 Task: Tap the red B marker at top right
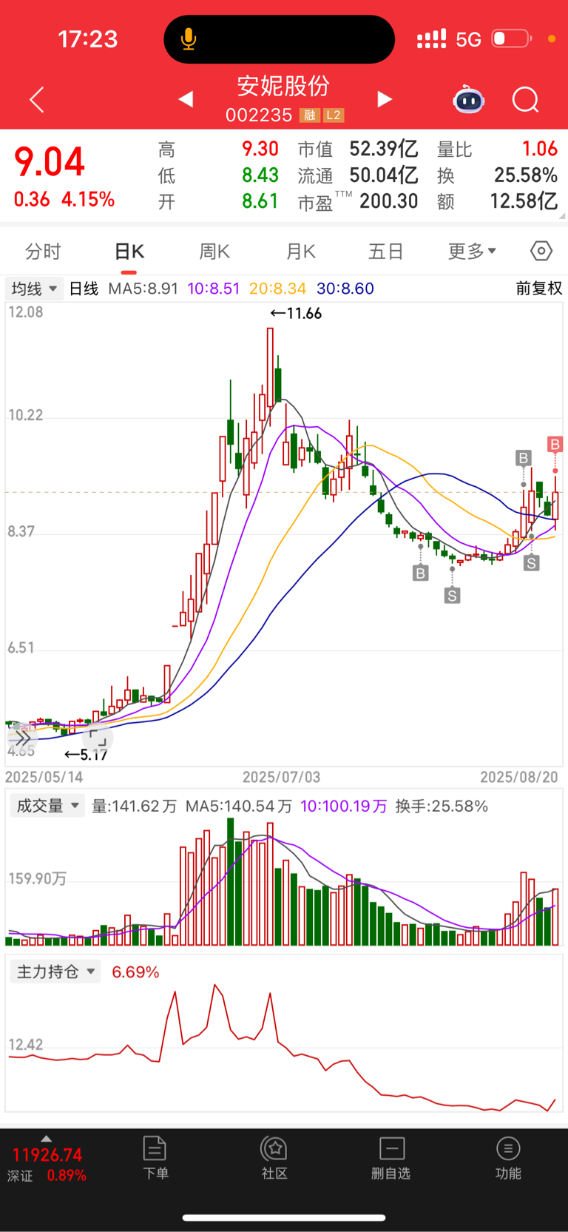[555, 444]
